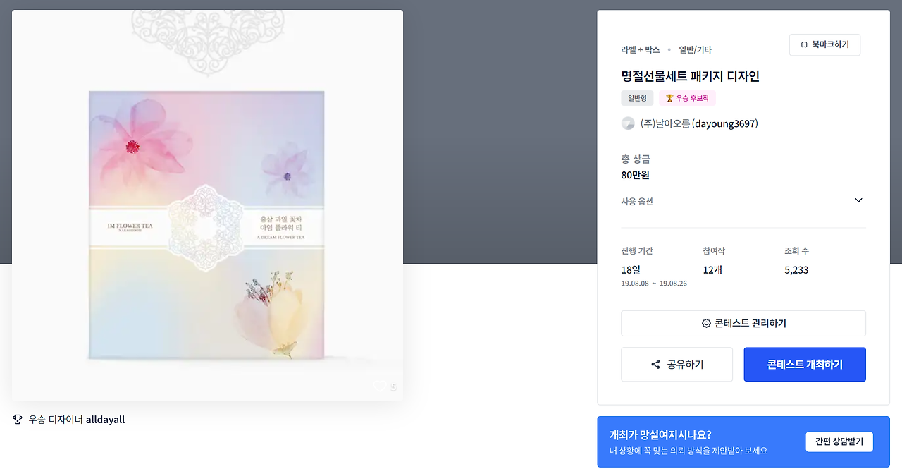Image resolution: width=902 pixels, height=469 pixels.
Task: Toggle the 북마크하기 bookmark button
Action: [824, 44]
